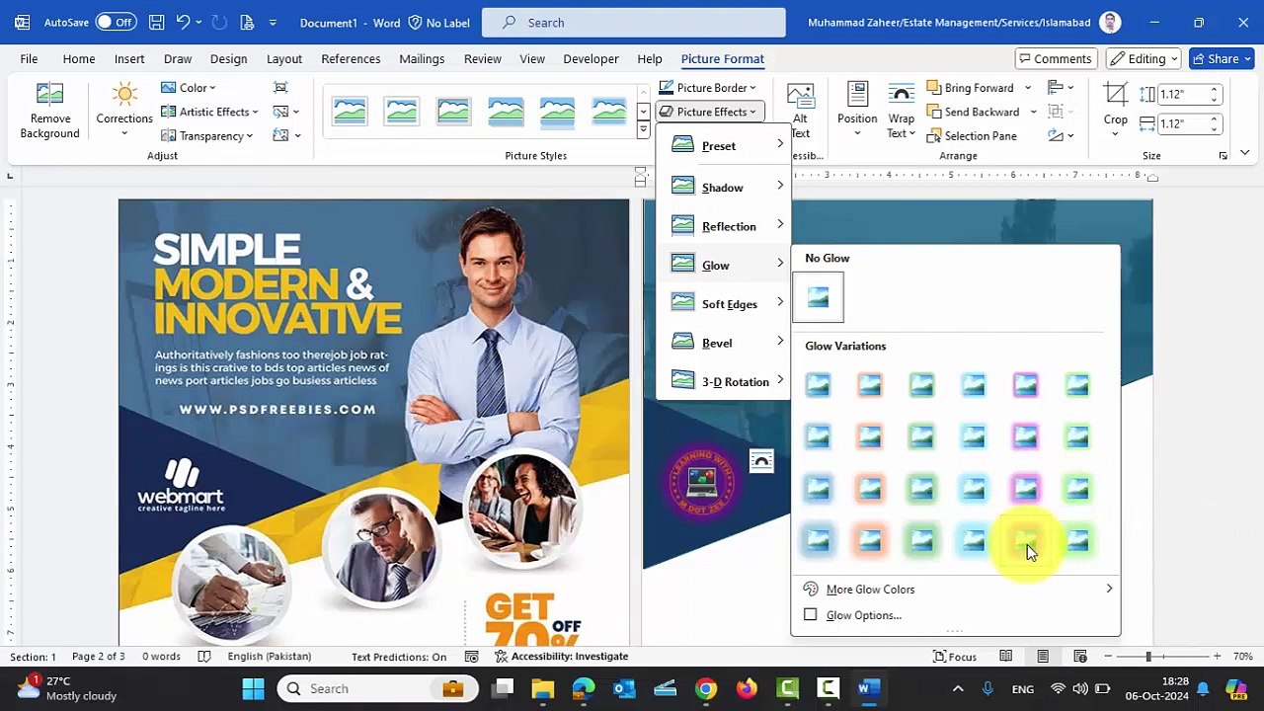
Task: Open the File tab
Action: [x=29, y=58]
